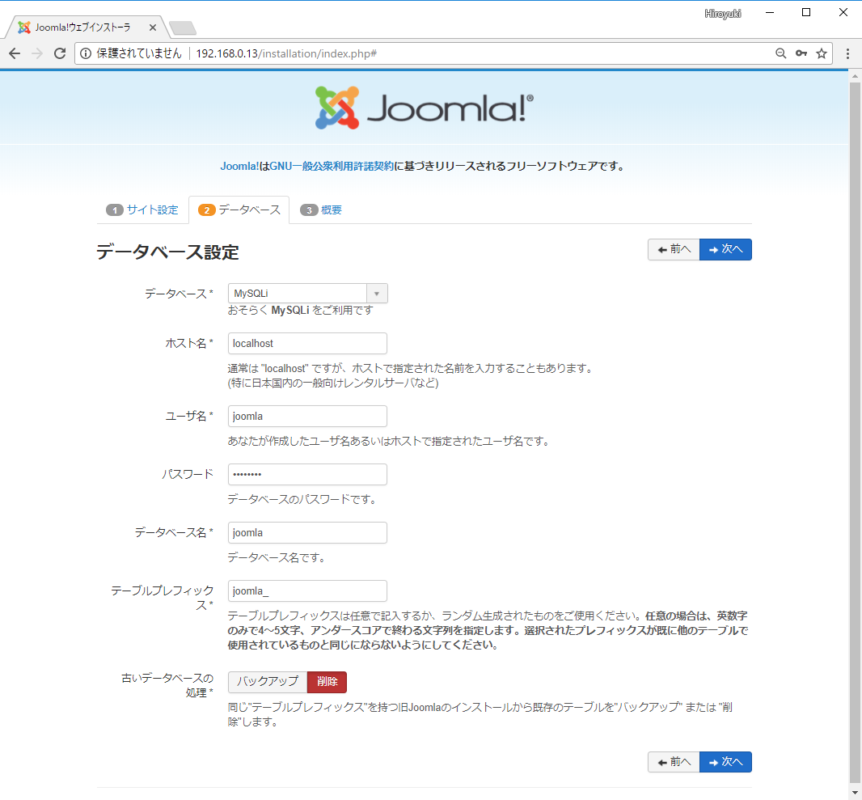
Task: Go back using browser back arrow
Action: (15, 53)
